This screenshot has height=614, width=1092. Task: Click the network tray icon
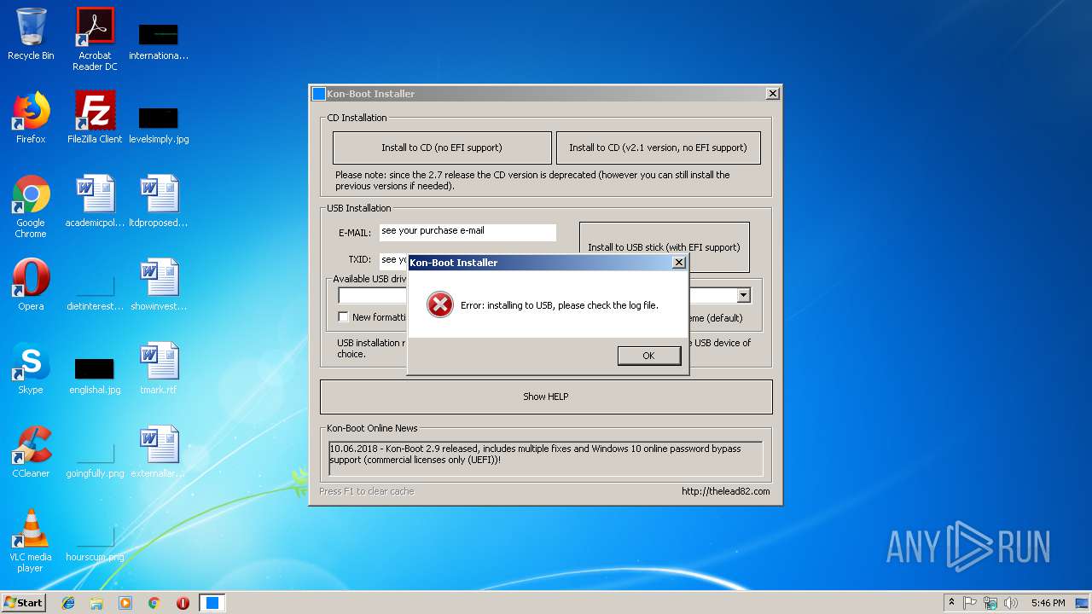(x=990, y=603)
